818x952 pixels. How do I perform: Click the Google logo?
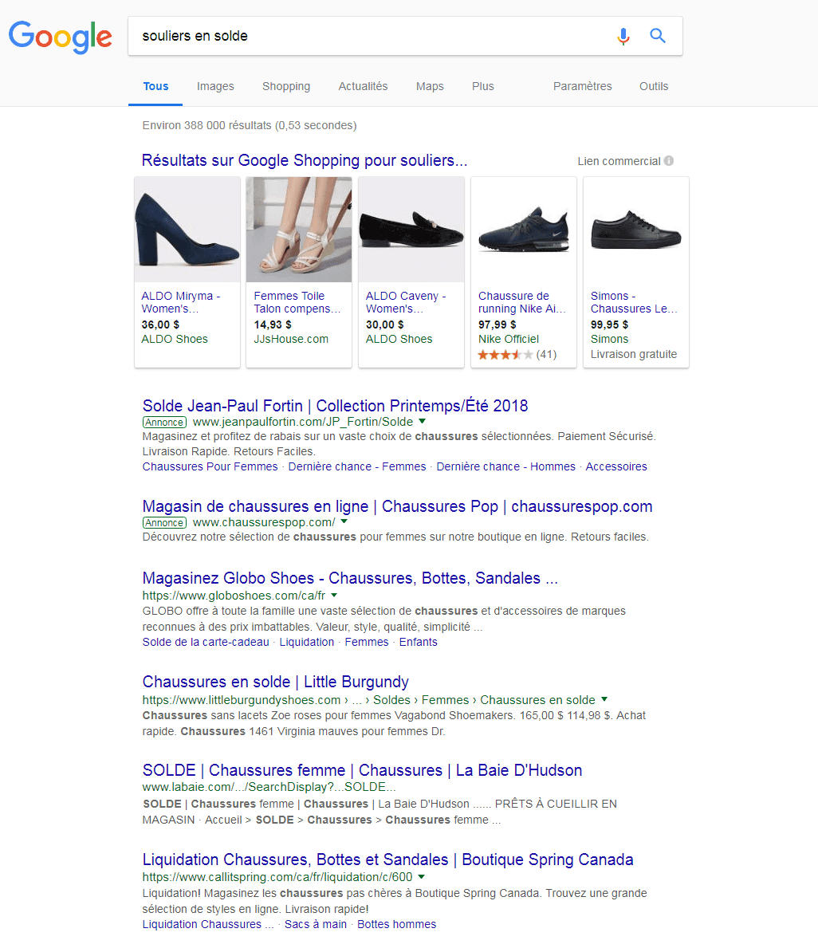pyautogui.click(x=60, y=37)
